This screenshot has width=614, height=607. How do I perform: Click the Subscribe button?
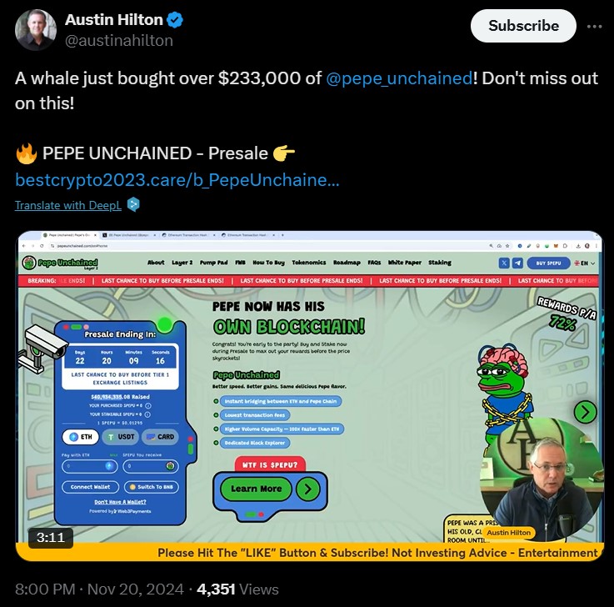coord(523,26)
